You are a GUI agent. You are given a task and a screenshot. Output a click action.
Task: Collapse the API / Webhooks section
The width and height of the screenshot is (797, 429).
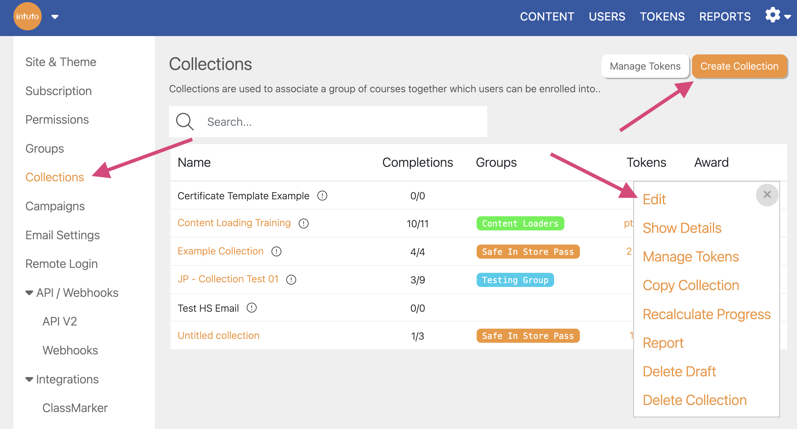pos(29,293)
